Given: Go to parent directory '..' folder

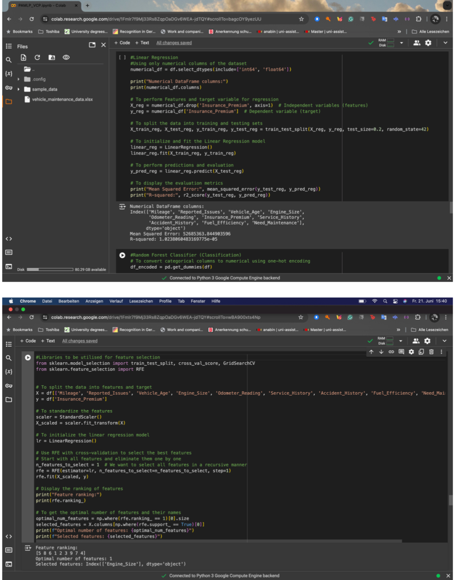Looking at the screenshot, I should click(x=29, y=69).
